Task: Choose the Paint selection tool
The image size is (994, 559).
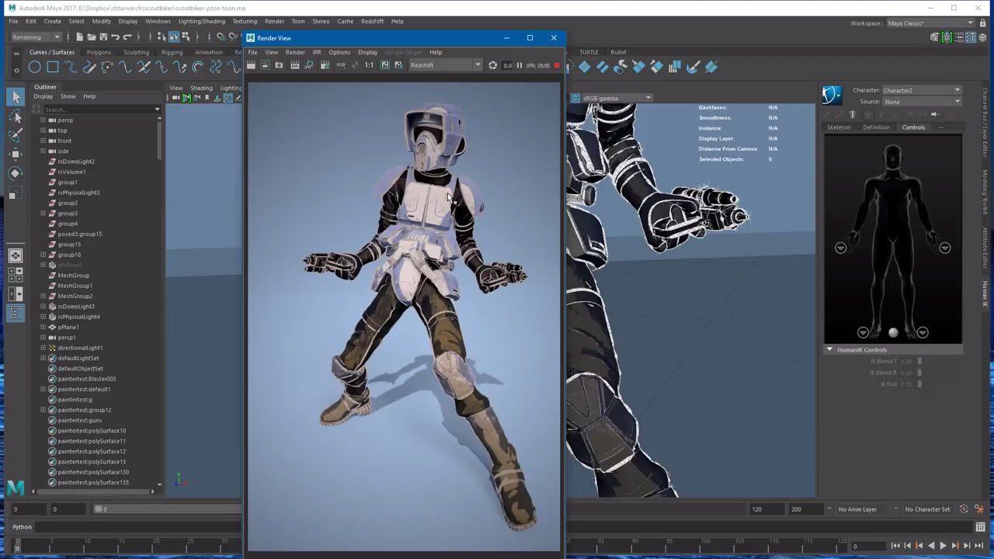Action: (16, 135)
